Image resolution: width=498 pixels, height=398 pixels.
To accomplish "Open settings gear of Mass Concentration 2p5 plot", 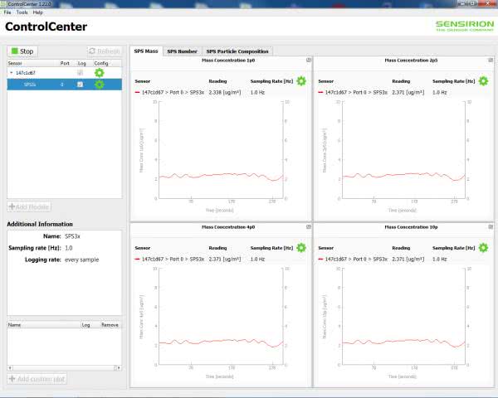I will pos(484,81).
